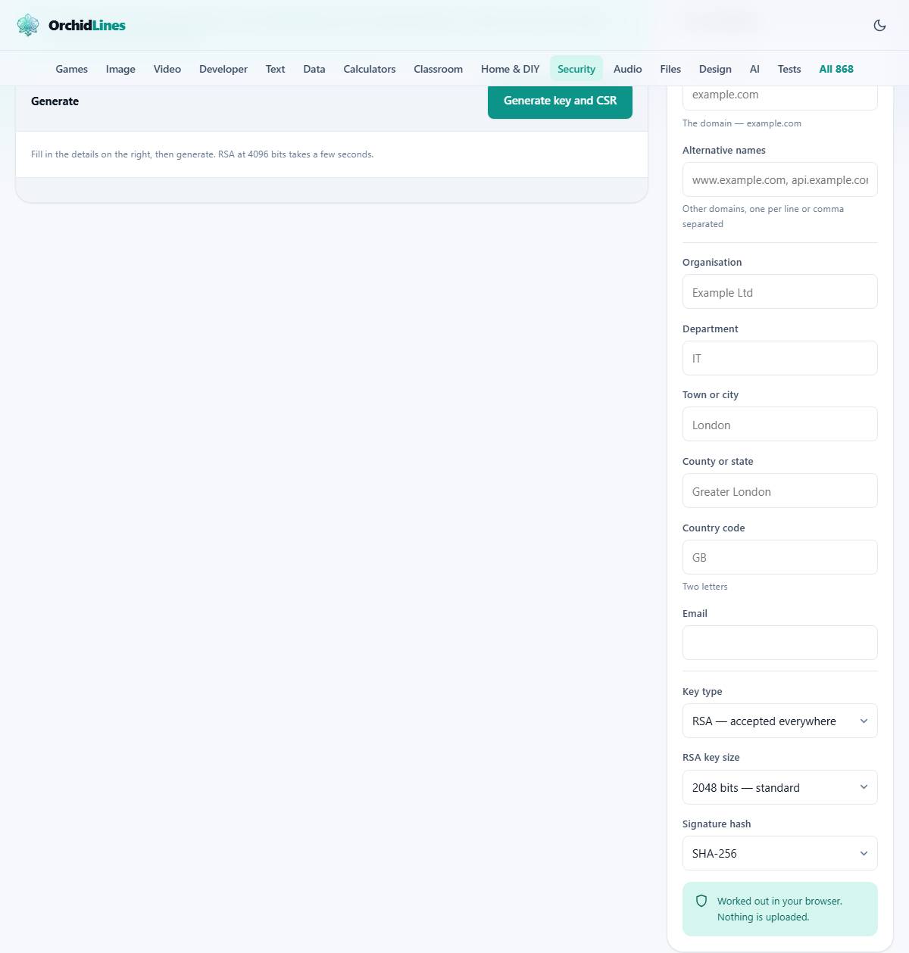Click the Organisation input field

point(780,291)
